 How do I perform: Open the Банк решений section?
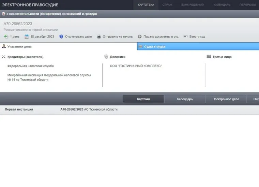tap(193, 5)
